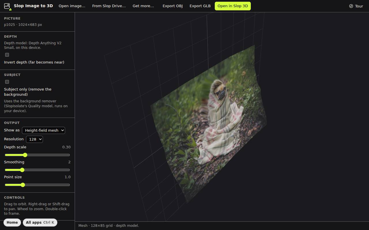This screenshot has height=230, width=369.
Task: Click the Slop Image to 3D logo icon
Action: (7, 6)
